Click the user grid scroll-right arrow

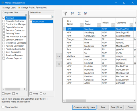click(134, 101)
